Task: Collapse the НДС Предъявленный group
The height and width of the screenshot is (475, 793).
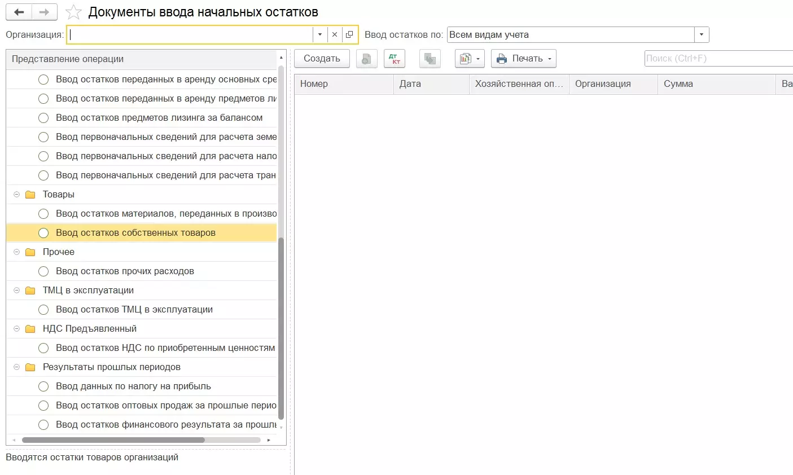Action: pos(16,329)
